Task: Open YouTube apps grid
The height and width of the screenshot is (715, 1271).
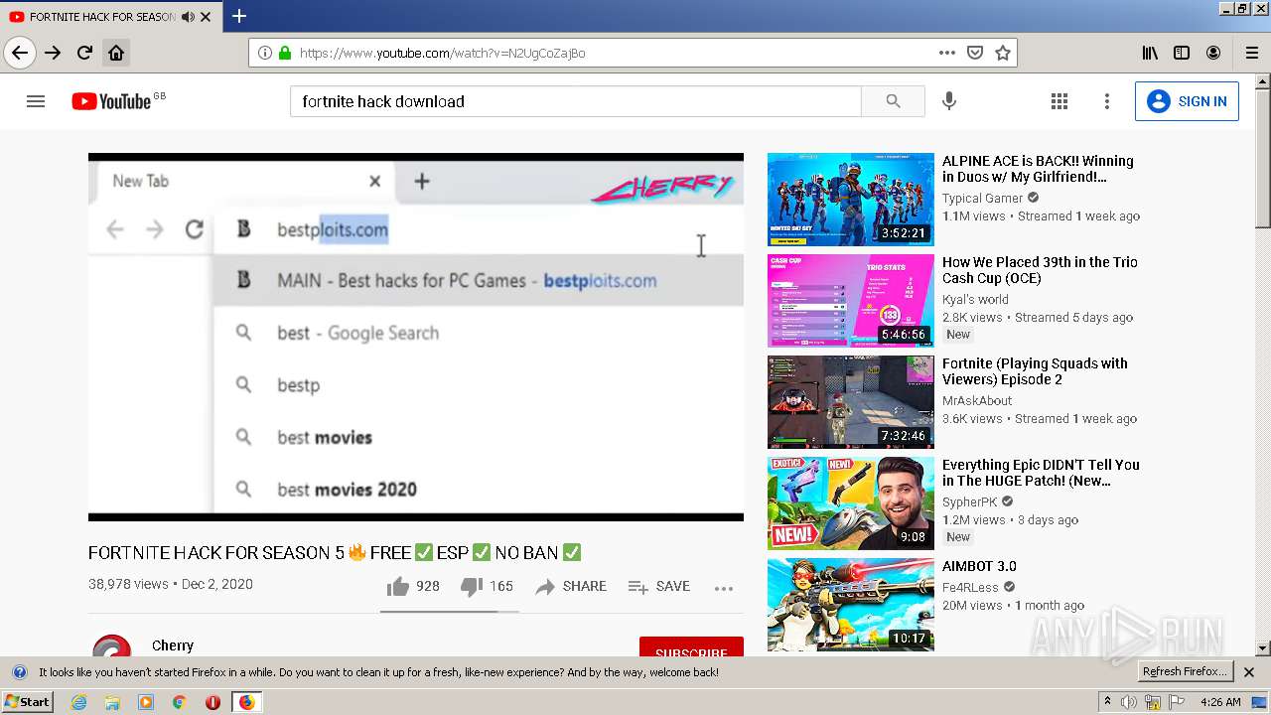Action: pyautogui.click(x=1059, y=101)
